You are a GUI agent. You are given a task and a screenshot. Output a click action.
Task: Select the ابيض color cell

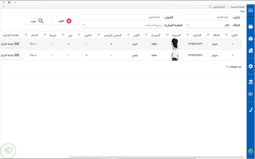(135, 55)
